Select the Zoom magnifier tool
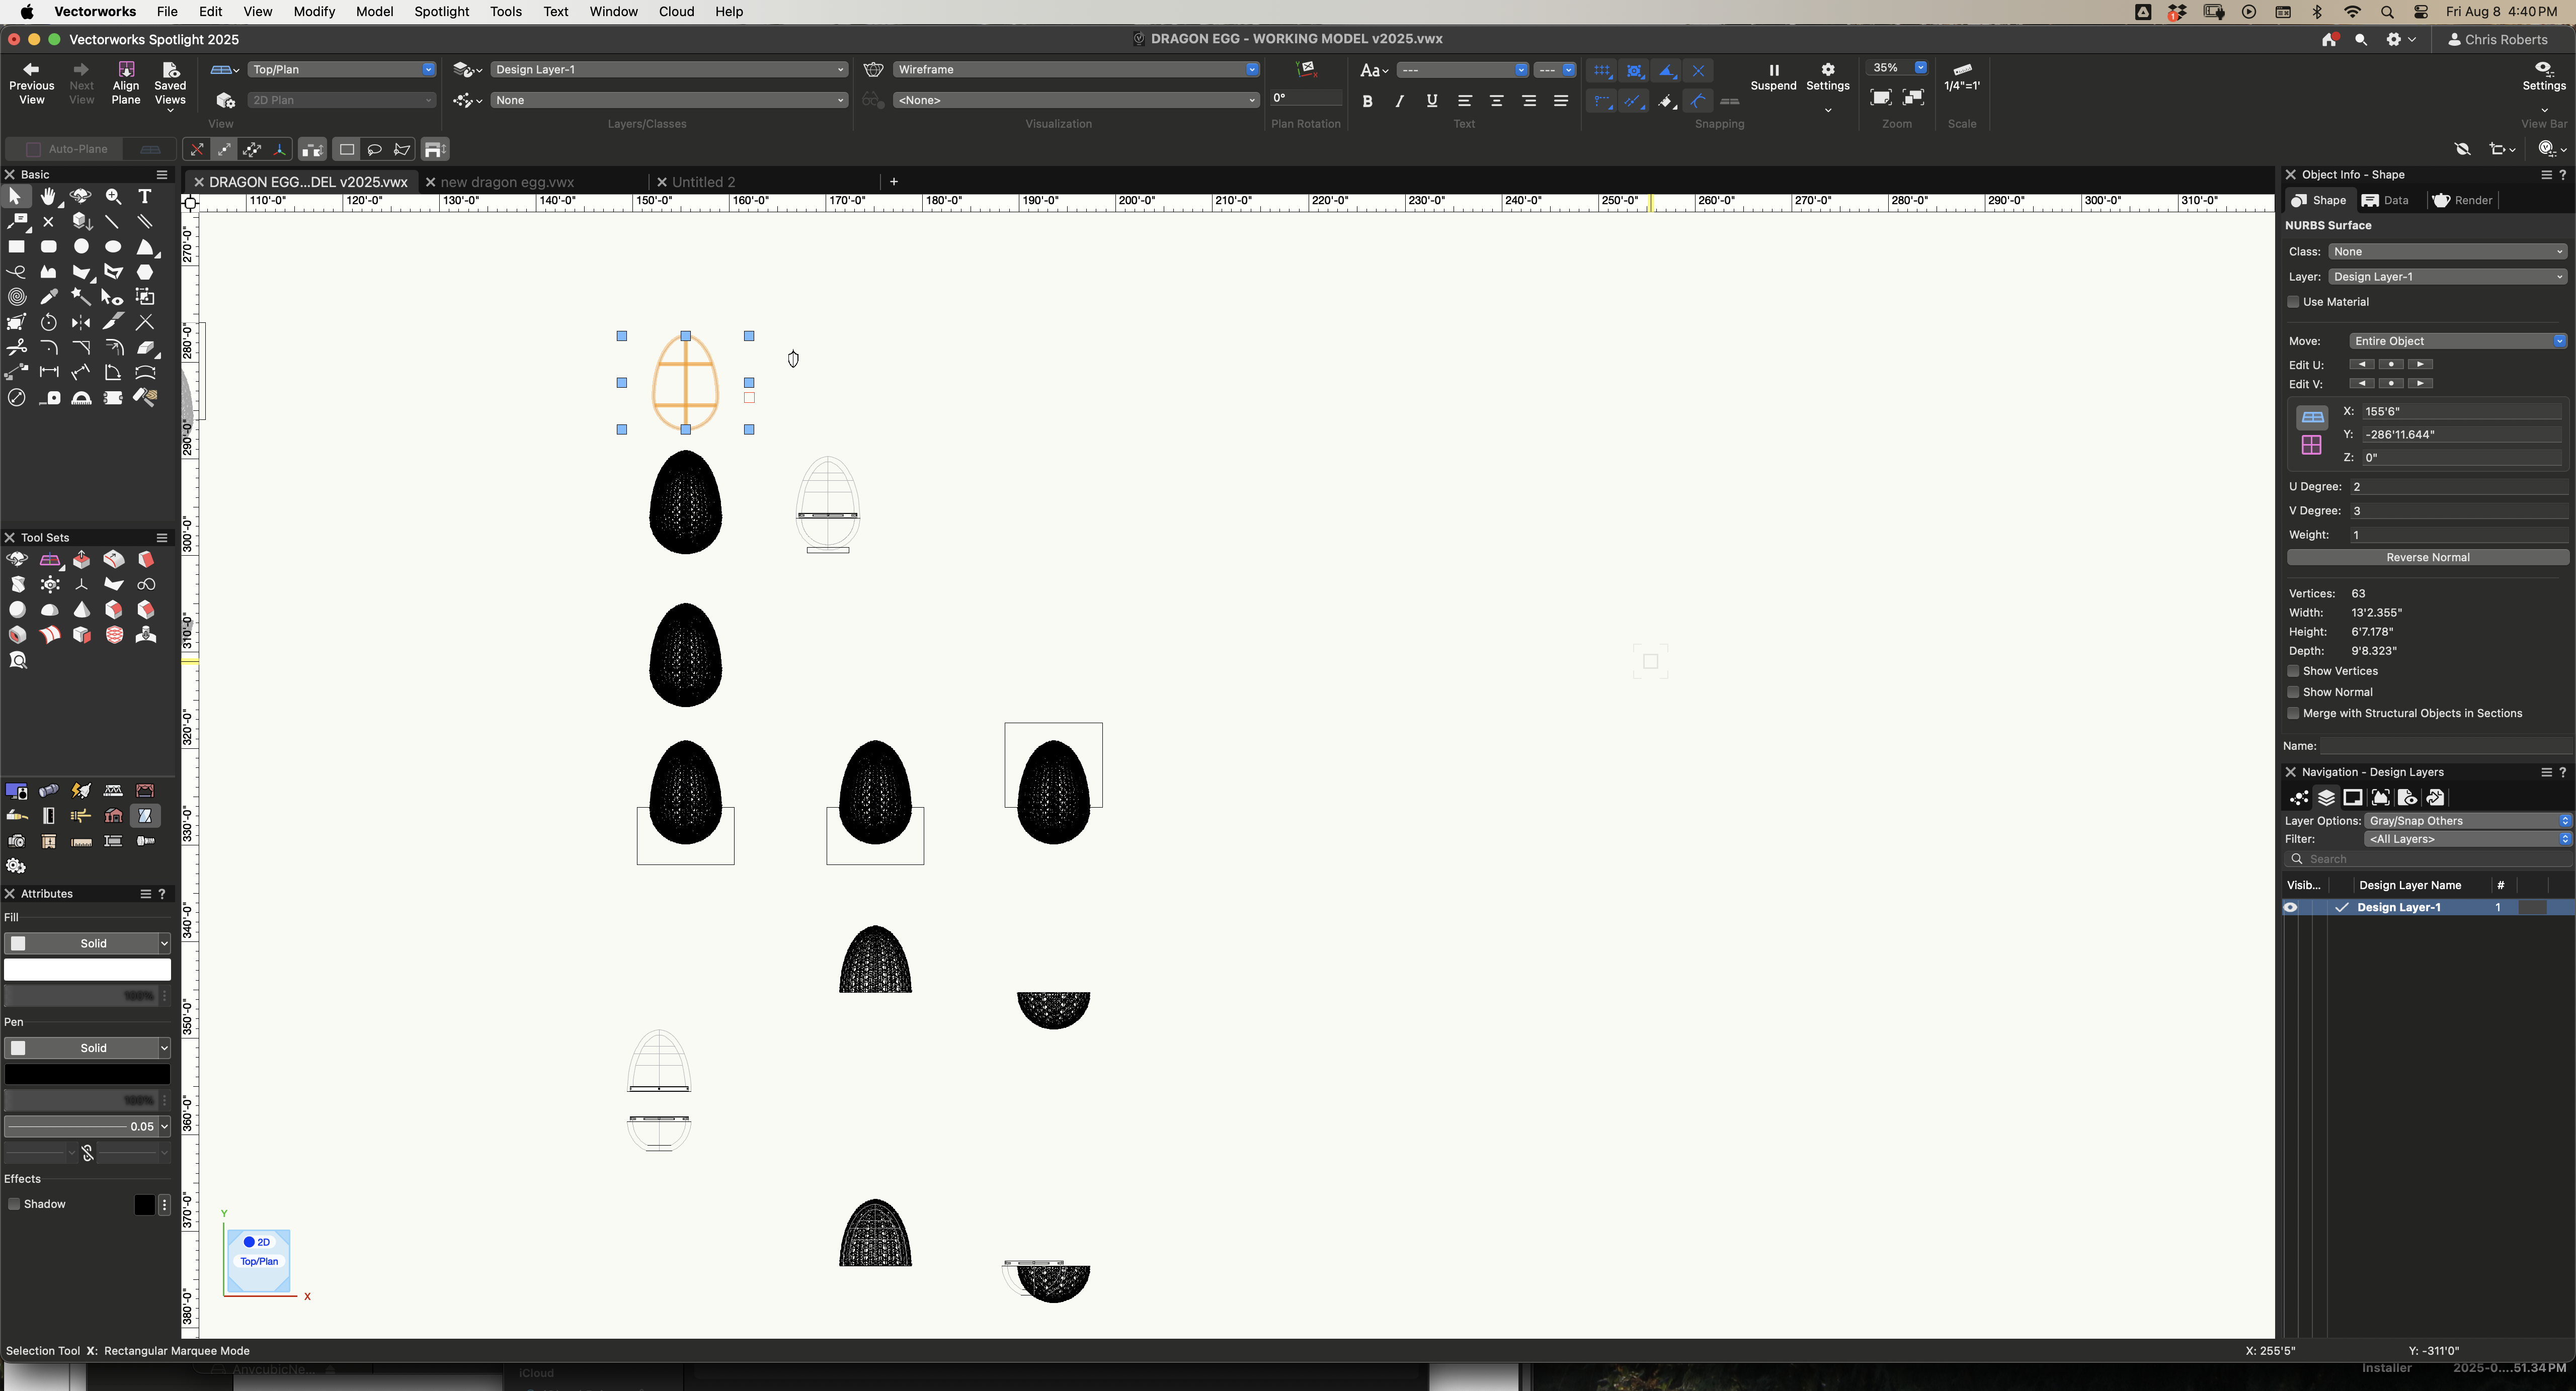 point(113,197)
